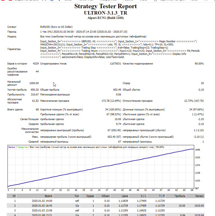Select the gross profit value 652.40 beside 'Общая прибыль'
The height and width of the screenshot is (216, 215).
[117, 90]
